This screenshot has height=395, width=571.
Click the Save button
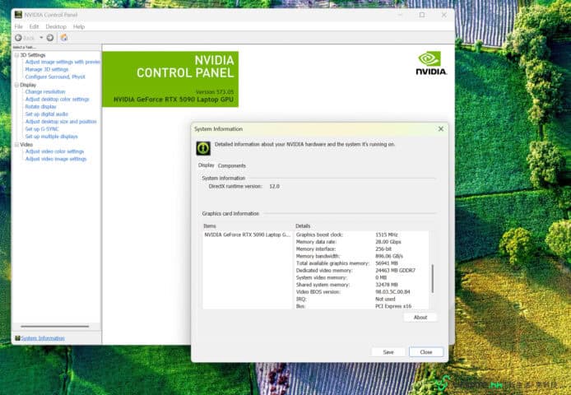388,352
